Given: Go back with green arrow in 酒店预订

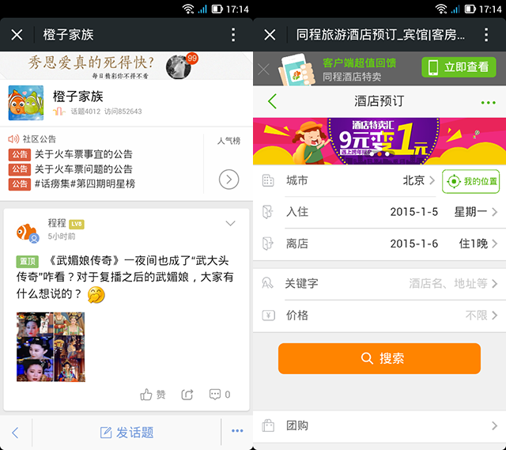Looking at the screenshot, I should click(272, 101).
